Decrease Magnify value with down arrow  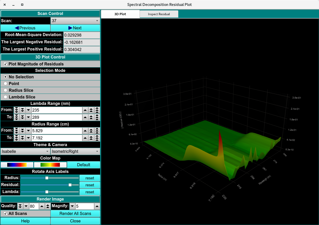(x=72, y=206)
